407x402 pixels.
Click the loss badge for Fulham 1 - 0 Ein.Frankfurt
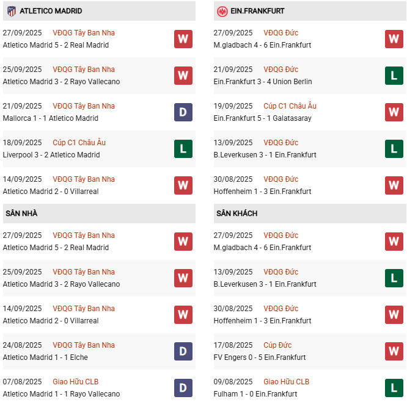click(394, 388)
